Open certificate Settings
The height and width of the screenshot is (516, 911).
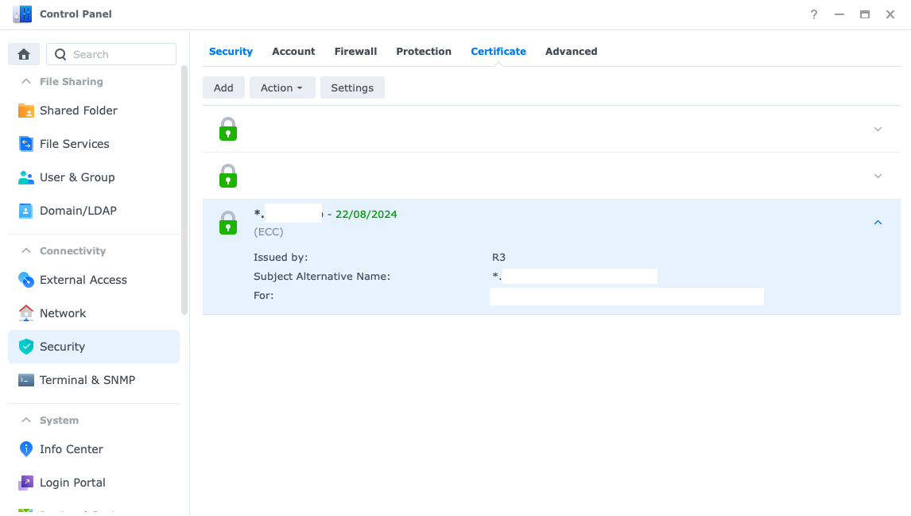[352, 87]
